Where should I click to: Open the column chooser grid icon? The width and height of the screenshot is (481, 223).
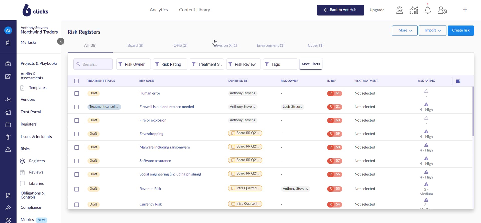458,81
